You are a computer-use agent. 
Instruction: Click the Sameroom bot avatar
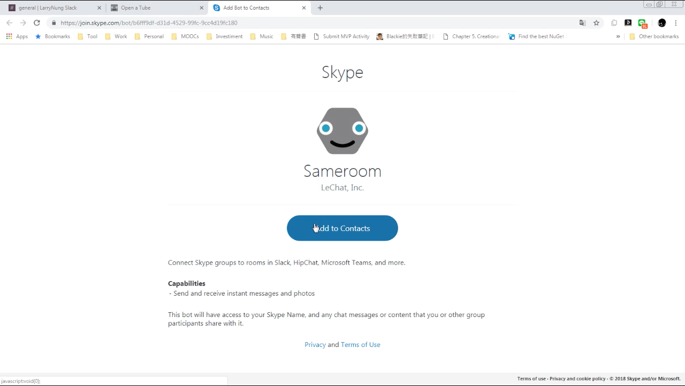(342, 131)
